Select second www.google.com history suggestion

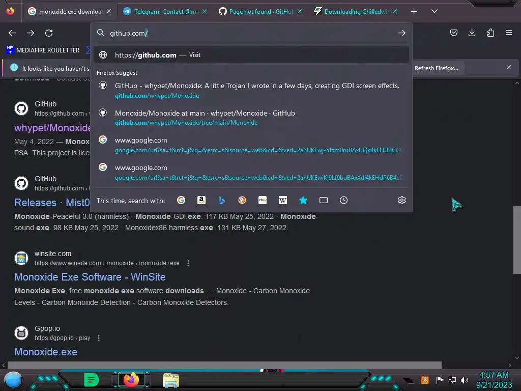tap(251, 172)
